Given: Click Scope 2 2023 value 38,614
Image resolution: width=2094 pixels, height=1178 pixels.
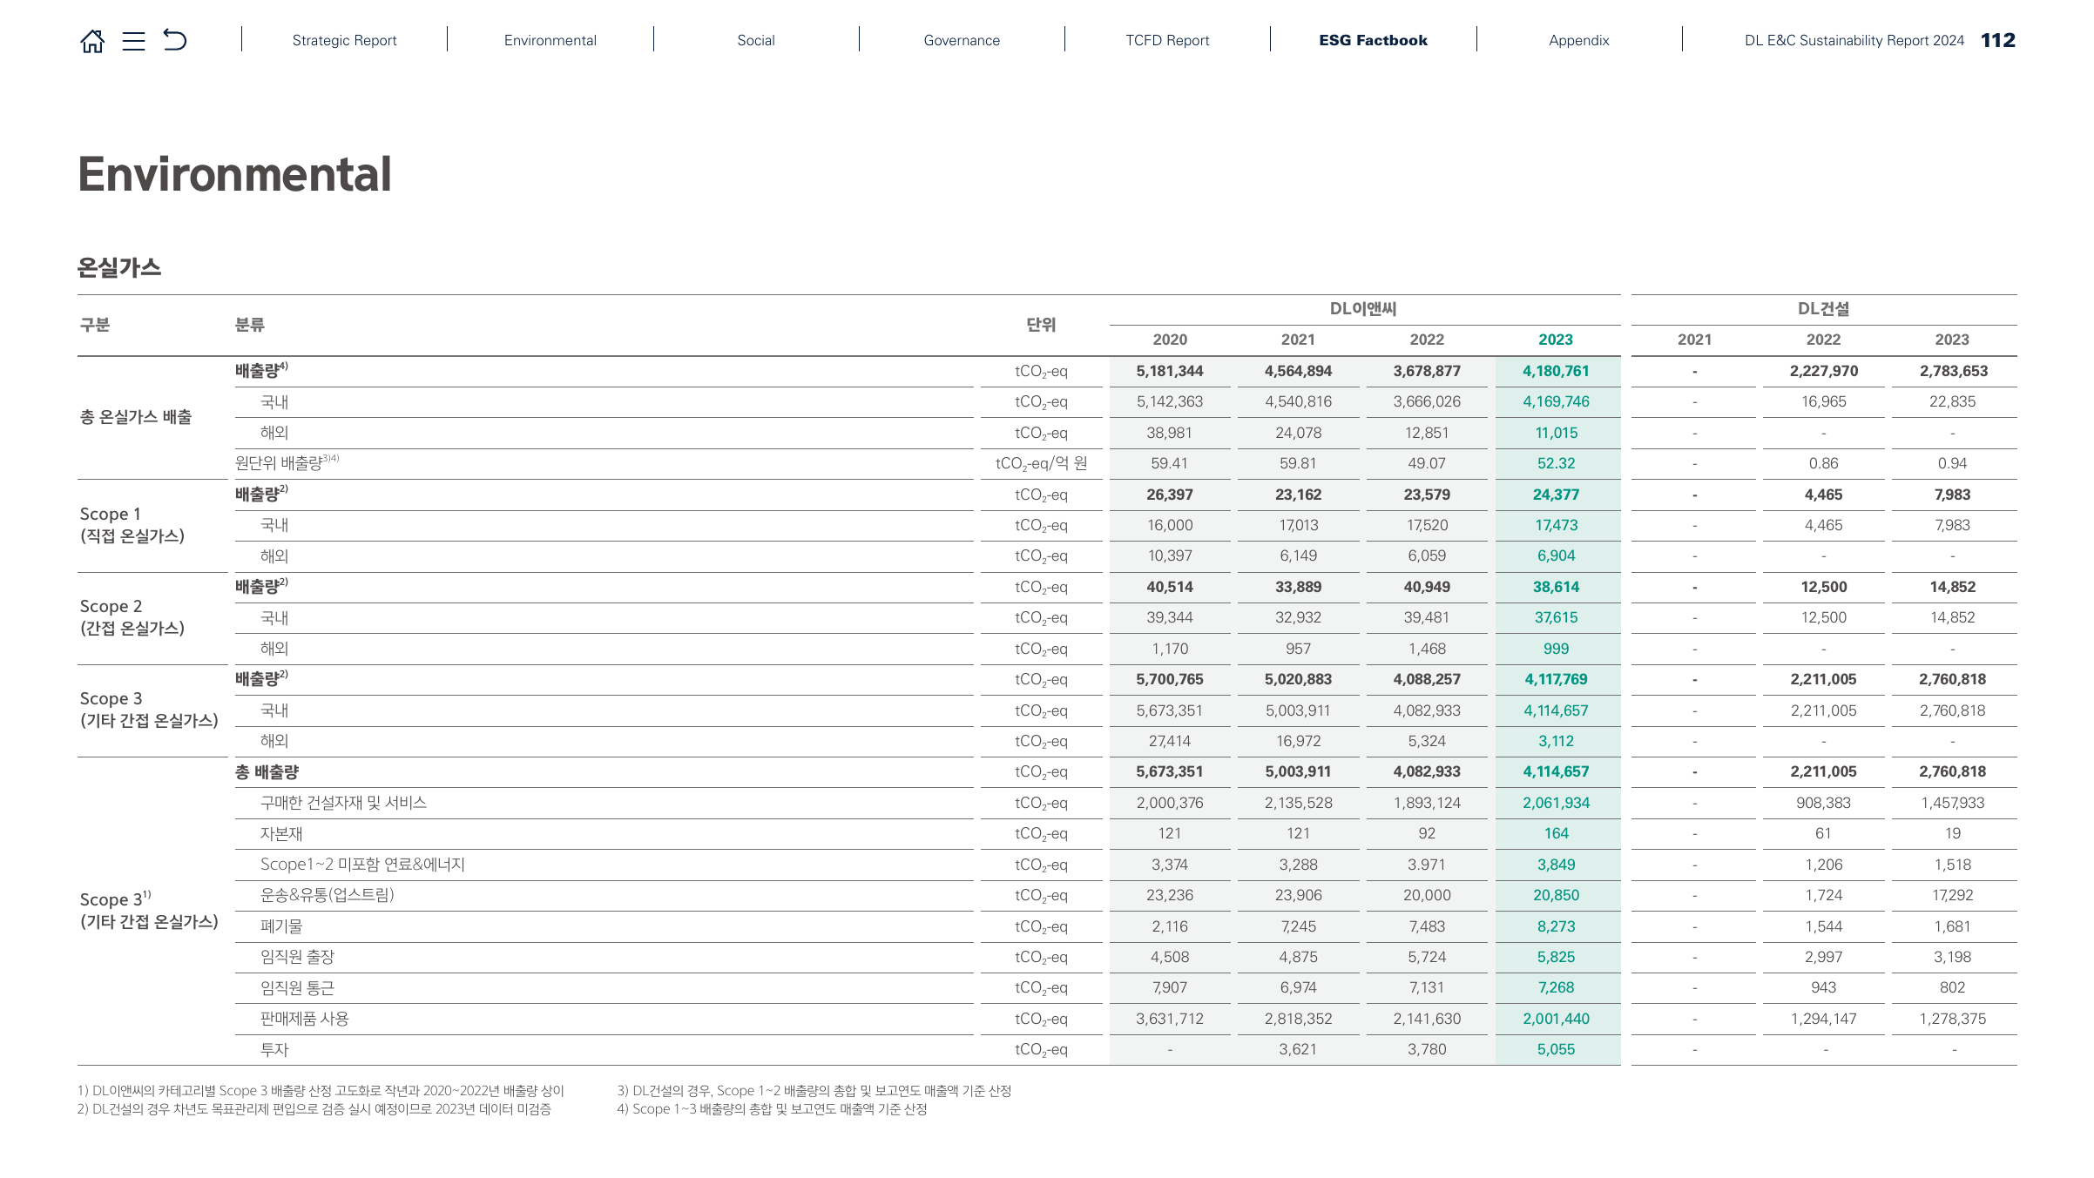Looking at the screenshot, I should tap(1556, 587).
